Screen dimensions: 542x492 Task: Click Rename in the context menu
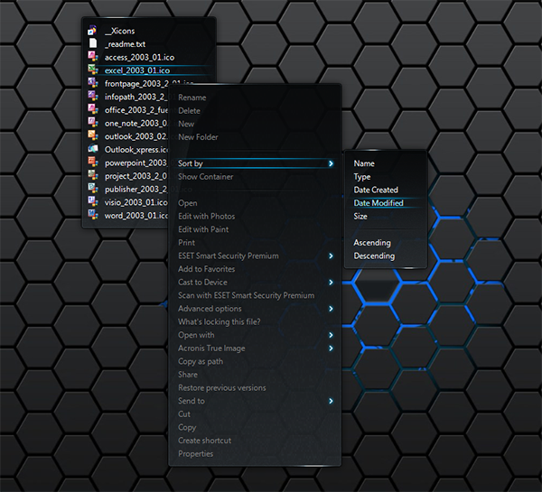[x=192, y=97]
